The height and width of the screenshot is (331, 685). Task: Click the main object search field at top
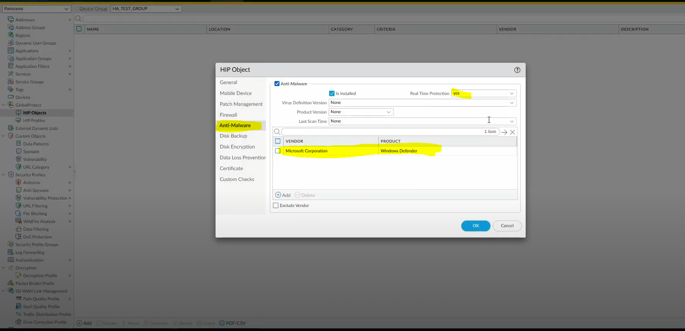[384, 19]
